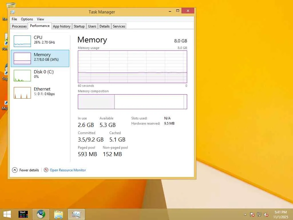293x220 pixels.
Task: Switch to the App history tab
Action: [62, 26]
